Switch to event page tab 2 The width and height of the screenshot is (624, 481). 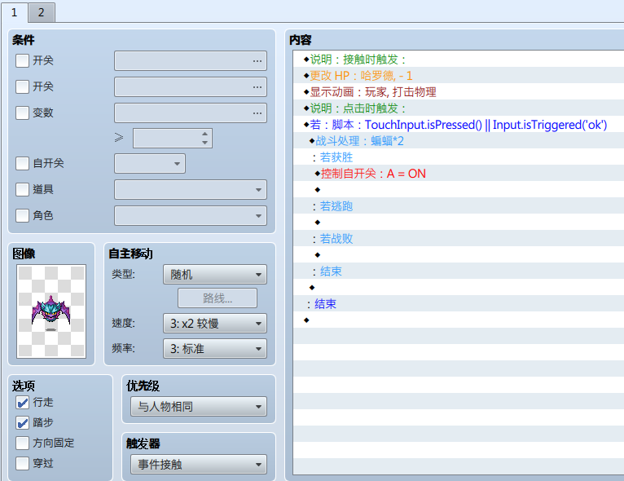pos(42,12)
